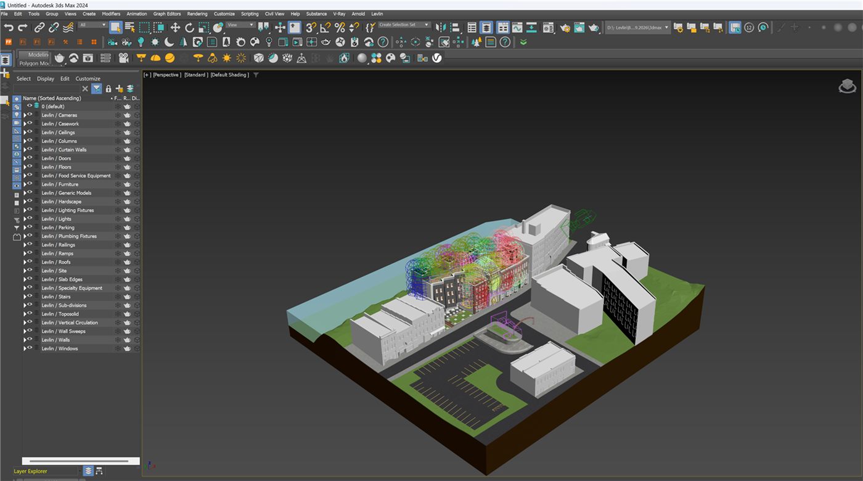Hide the Levlin / Cameras layer

point(30,115)
